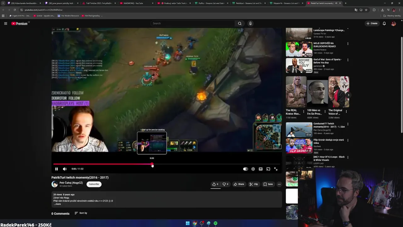Play Conducteir77 Twitch momenty thumbnail
The height and width of the screenshot is (227, 403).
299,130
